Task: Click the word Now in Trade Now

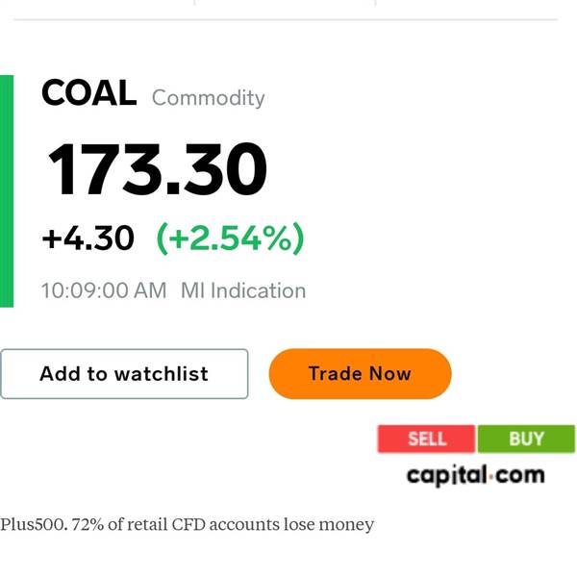Action: tap(390, 374)
